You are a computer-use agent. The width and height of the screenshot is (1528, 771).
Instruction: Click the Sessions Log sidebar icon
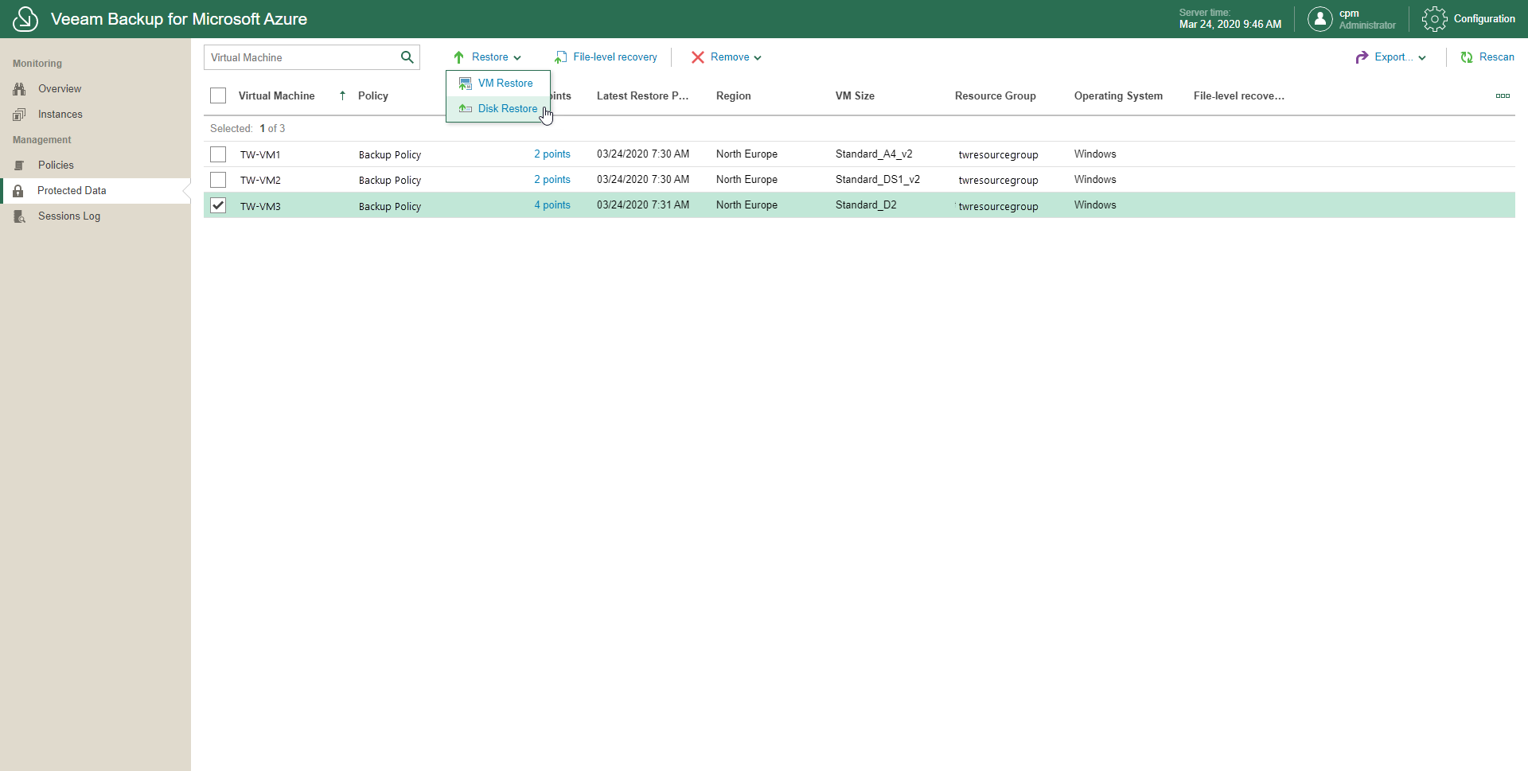tap(20, 216)
